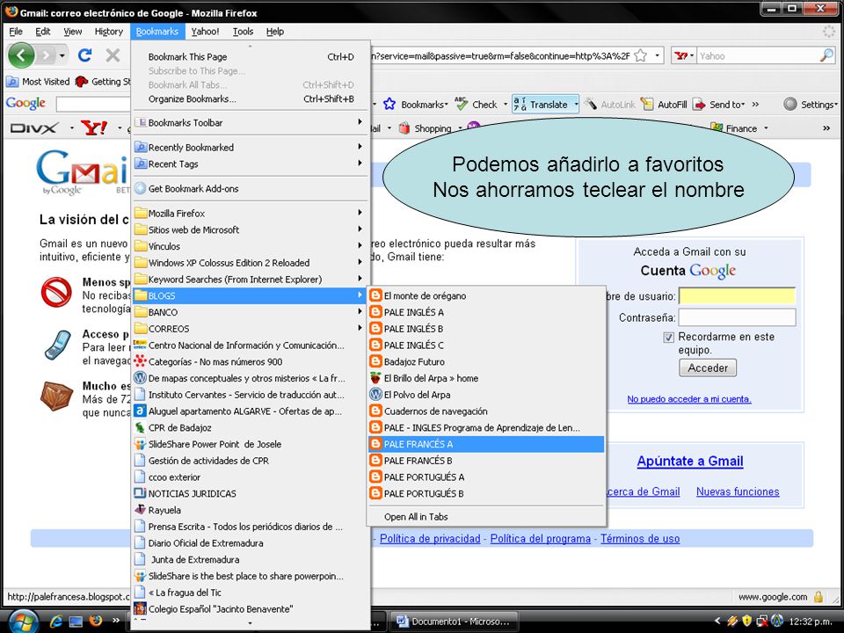Click the Send to toolbar icon
The width and height of the screenshot is (844, 633).
point(699,105)
